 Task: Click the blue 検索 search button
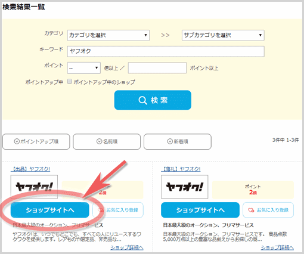tap(153, 100)
